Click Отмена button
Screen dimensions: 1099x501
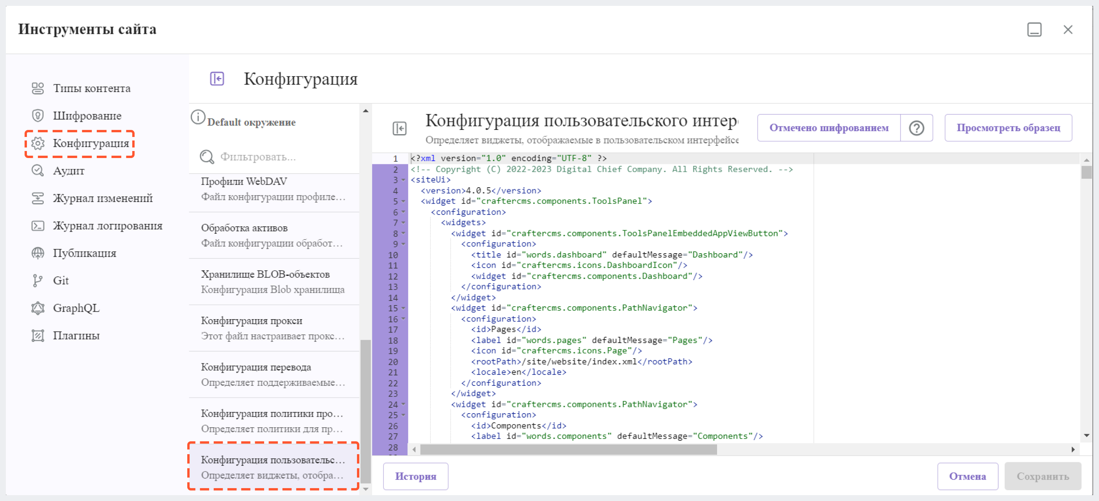point(967,476)
